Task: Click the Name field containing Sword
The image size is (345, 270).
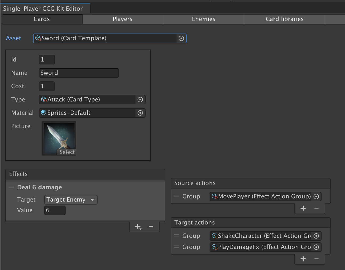Action: coord(79,73)
